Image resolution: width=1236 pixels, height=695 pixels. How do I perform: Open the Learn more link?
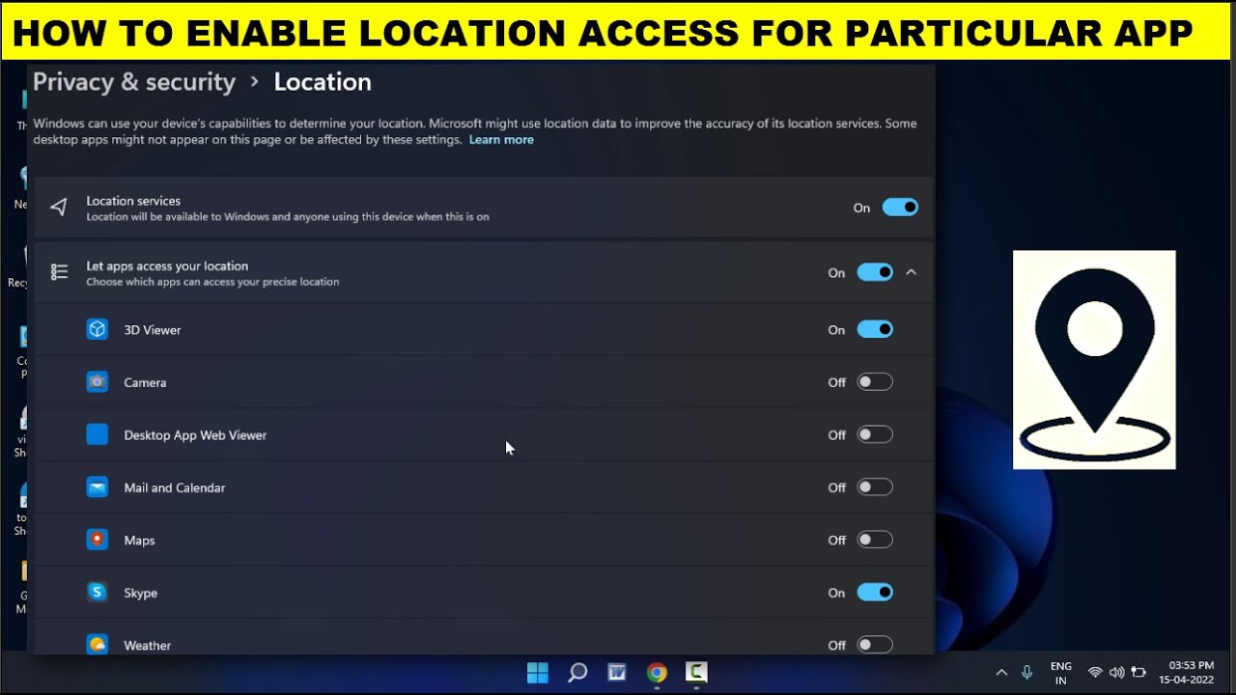click(501, 140)
